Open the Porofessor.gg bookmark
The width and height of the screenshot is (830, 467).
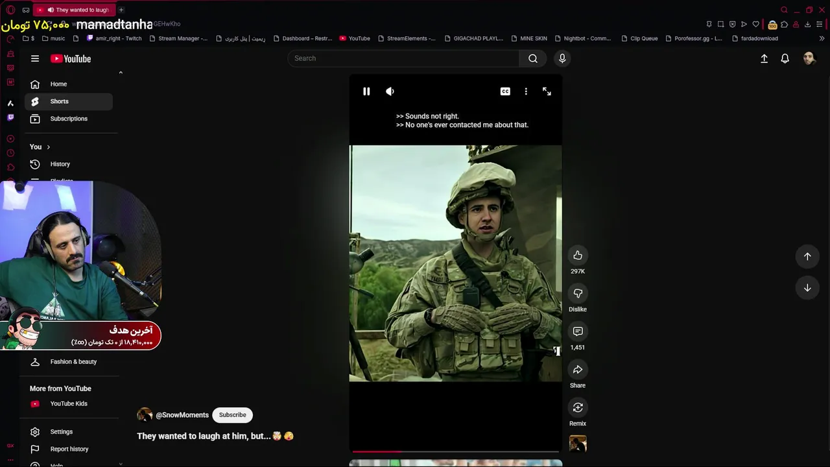pos(693,38)
